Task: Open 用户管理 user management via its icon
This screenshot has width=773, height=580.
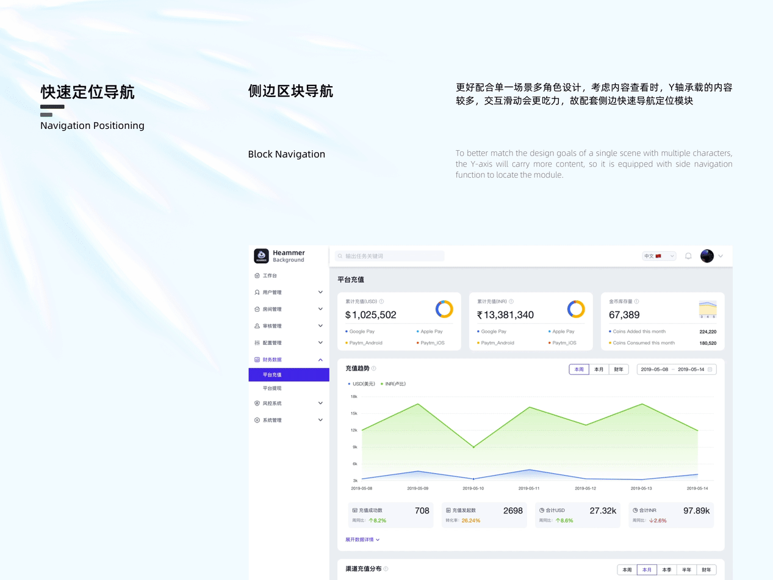Action: coord(257,291)
